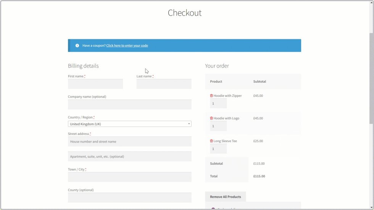This screenshot has height=210, width=374.
Task: Click the Your order heading
Action: pyautogui.click(x=217, y=66)
